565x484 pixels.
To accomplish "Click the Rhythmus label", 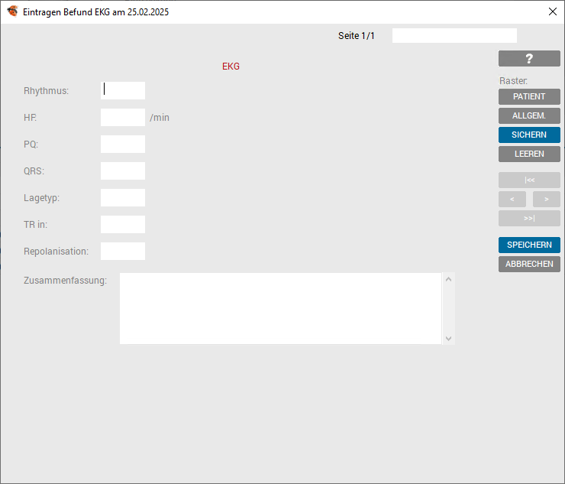I will (x=46, y=90).
